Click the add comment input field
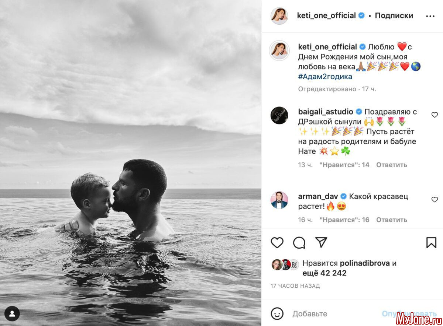The width and height of the screenshot is (443, 326). 332,313
